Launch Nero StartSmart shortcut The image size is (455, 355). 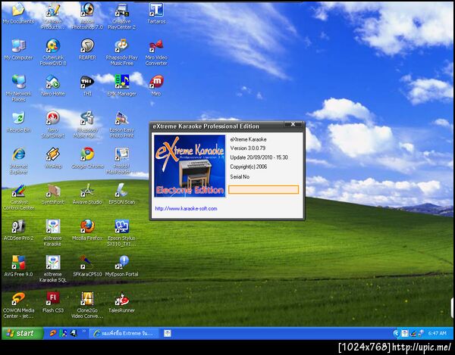[x=53, y=124]
